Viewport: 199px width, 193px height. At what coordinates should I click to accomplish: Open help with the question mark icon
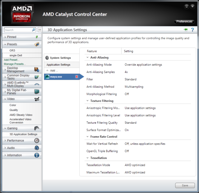click(192, 30)
